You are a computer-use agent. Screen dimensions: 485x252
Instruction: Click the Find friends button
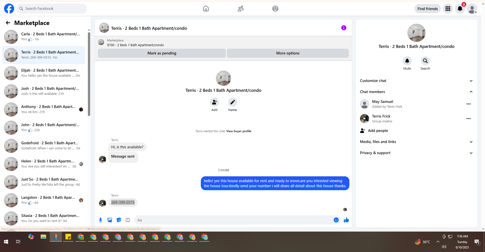(x=428, y=9)
